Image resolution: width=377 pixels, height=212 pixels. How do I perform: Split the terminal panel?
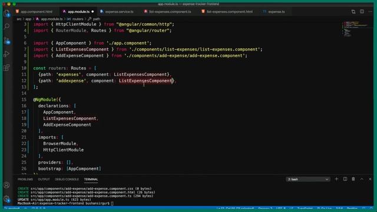tap(345, 179)
